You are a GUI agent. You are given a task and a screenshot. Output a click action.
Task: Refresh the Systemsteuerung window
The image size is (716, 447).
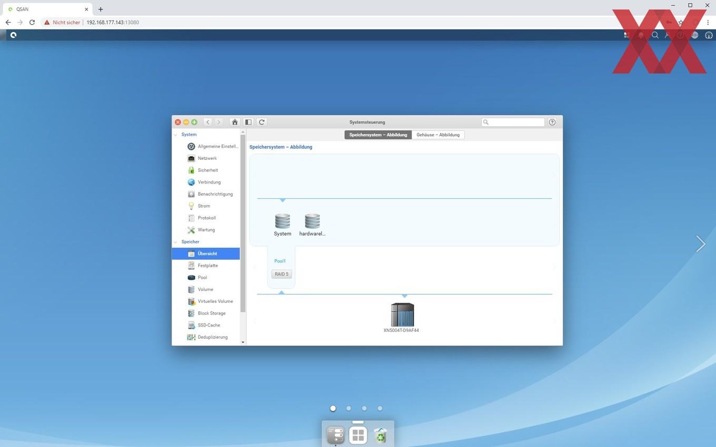click(262, 122)
